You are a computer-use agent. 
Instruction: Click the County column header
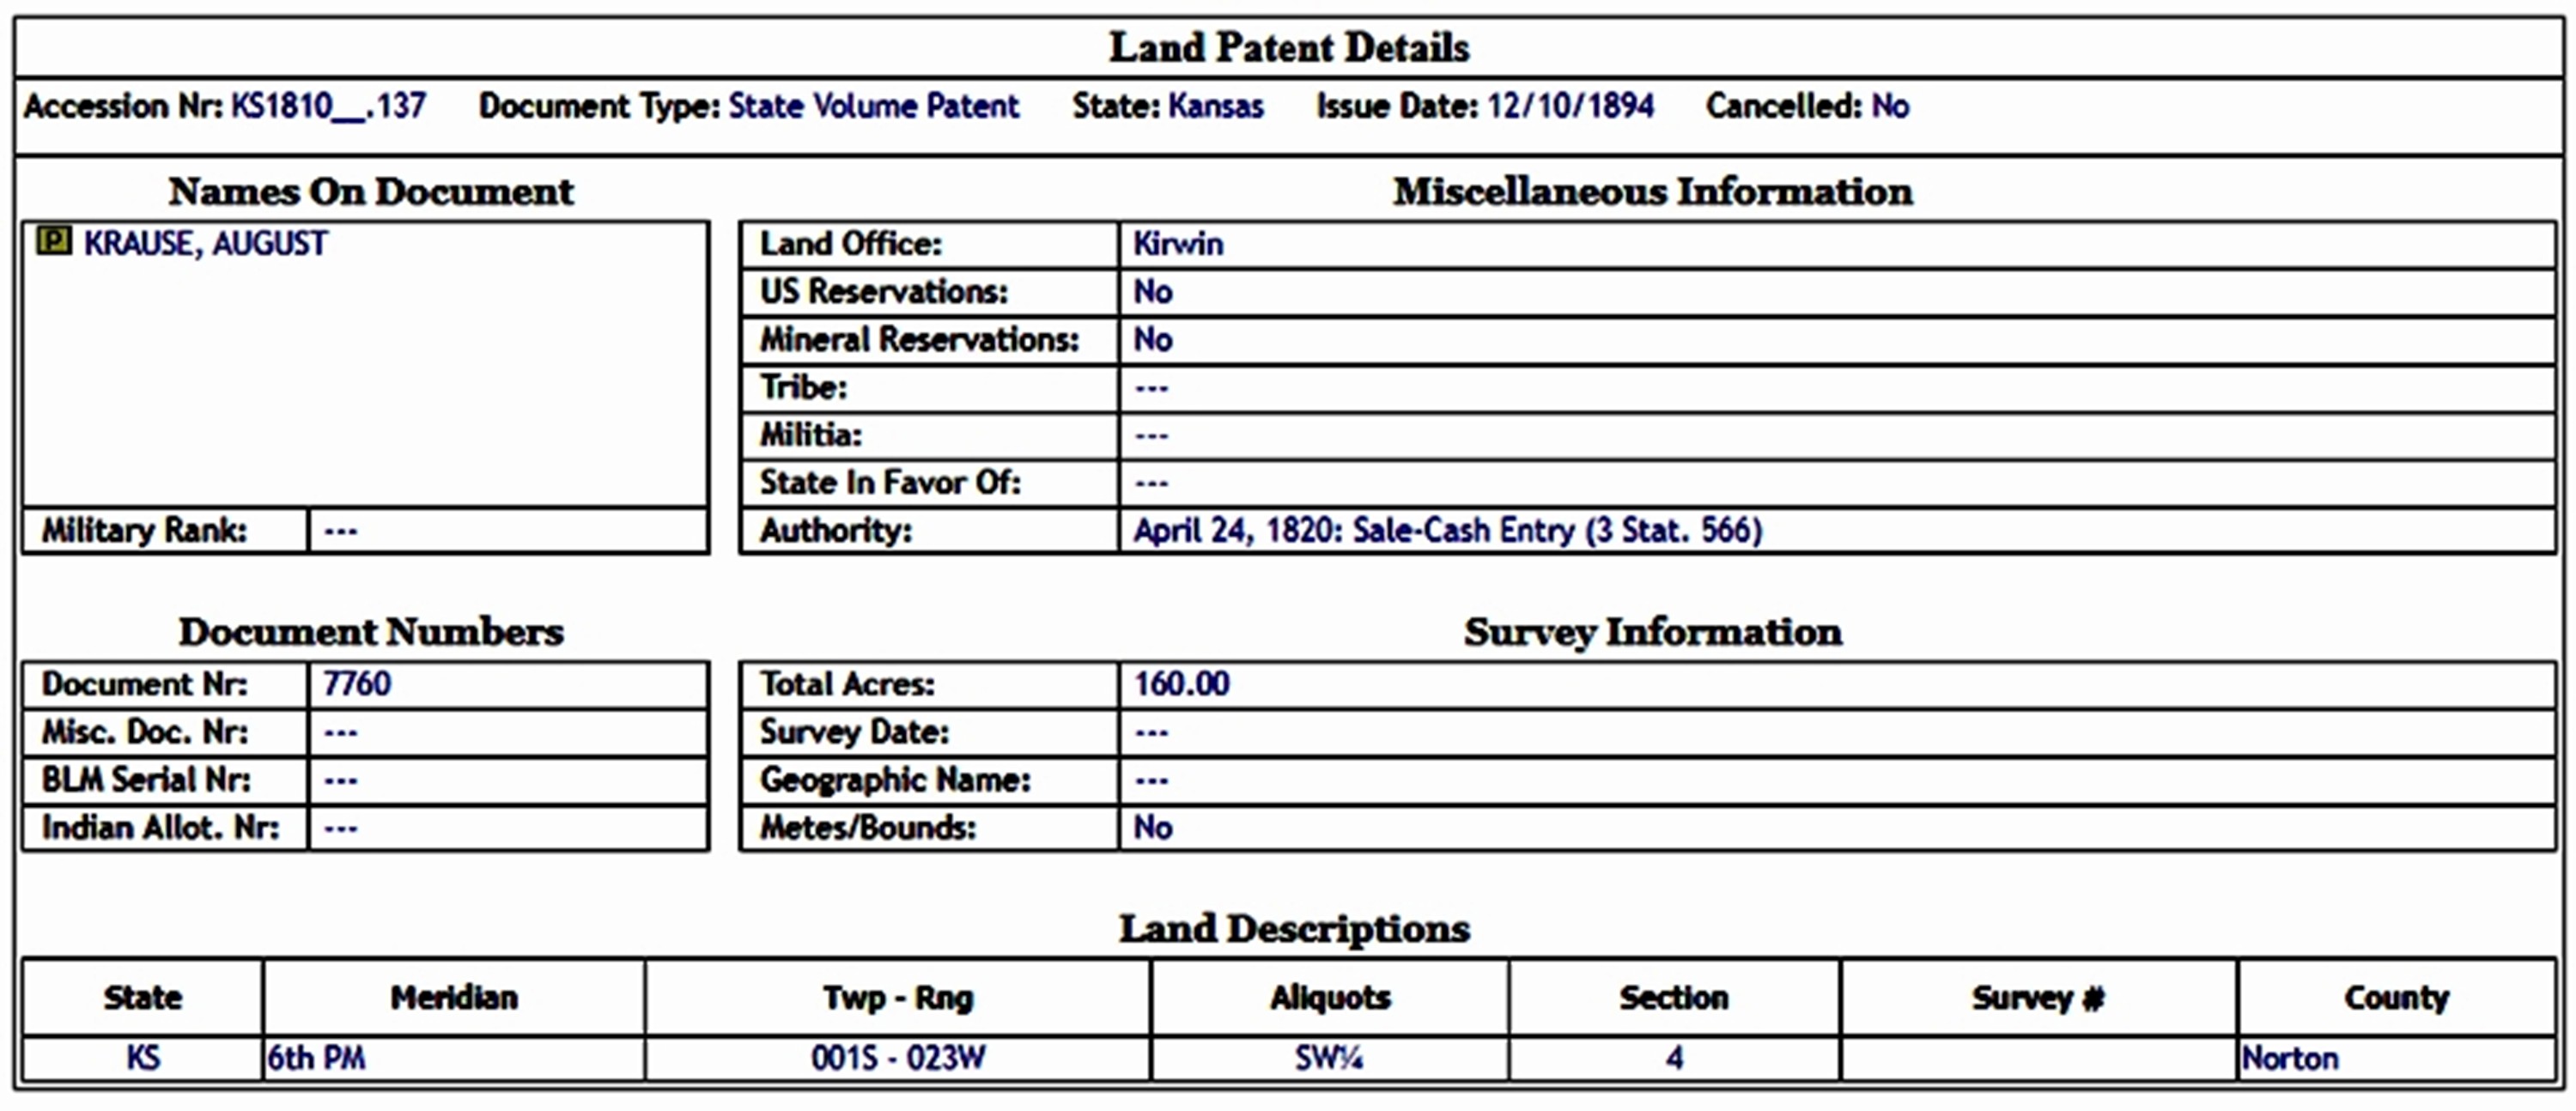pos(2396,997)
